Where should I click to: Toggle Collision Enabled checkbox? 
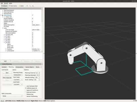coord(33,20)
